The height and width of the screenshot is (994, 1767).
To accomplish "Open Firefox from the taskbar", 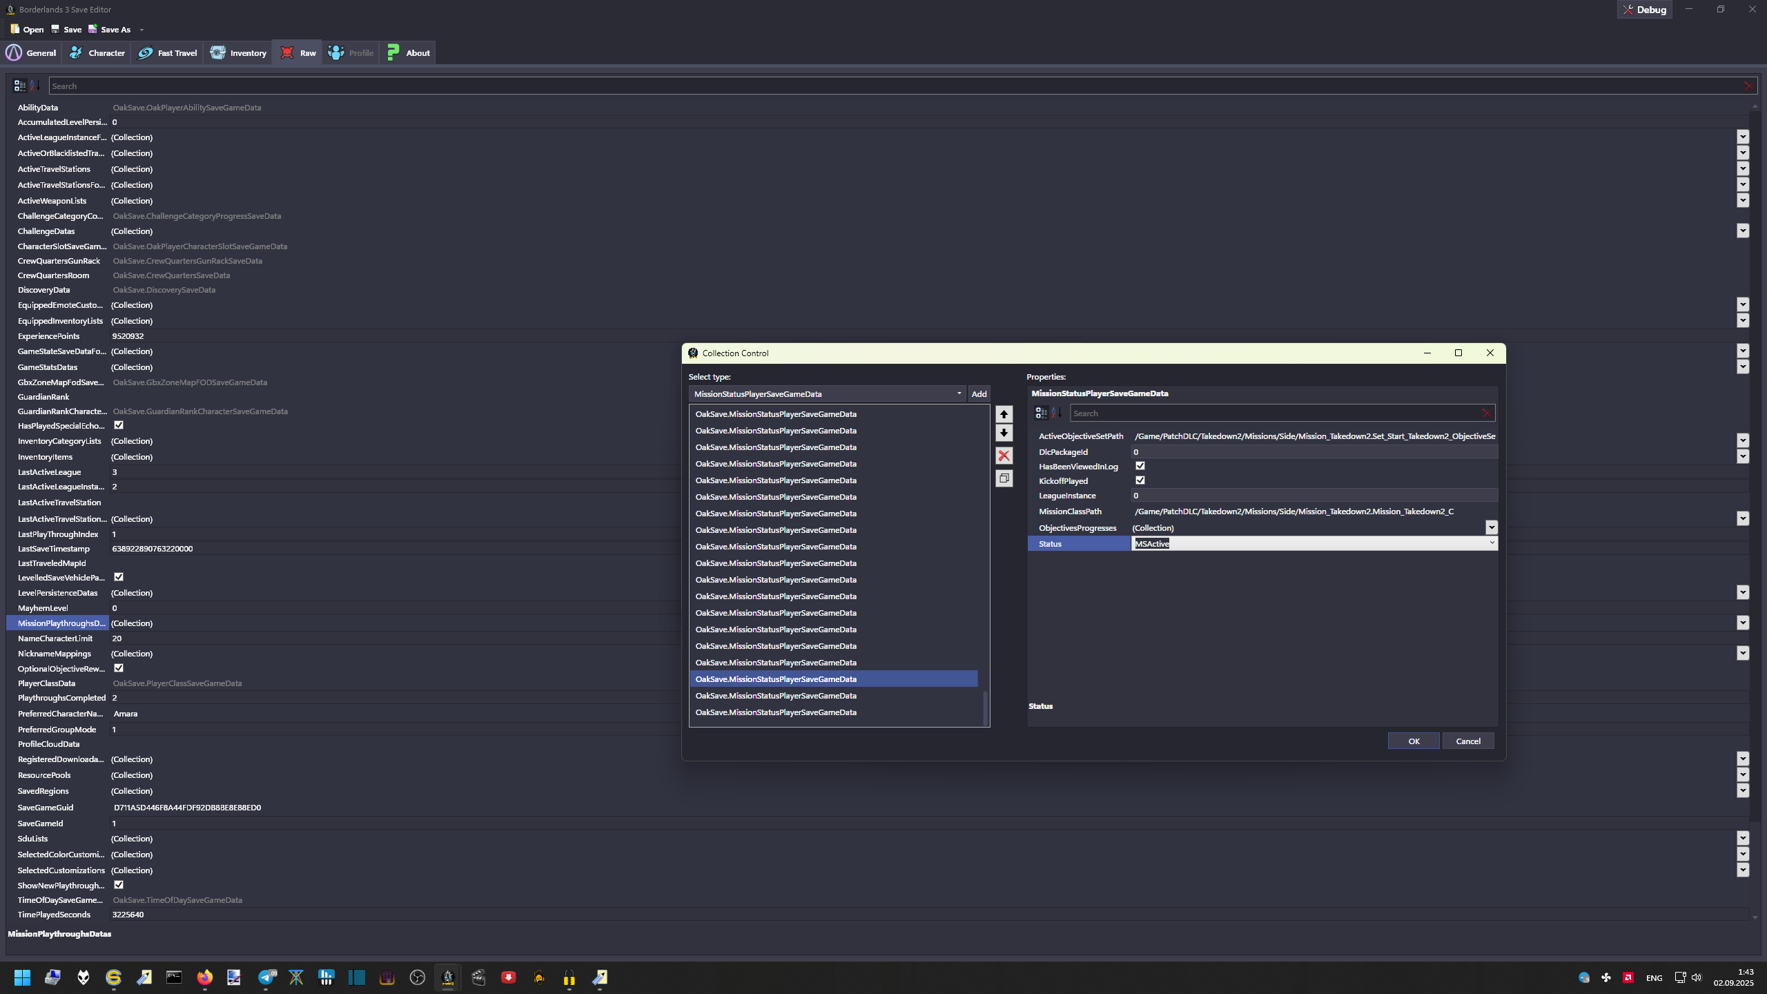I will 204,977.
